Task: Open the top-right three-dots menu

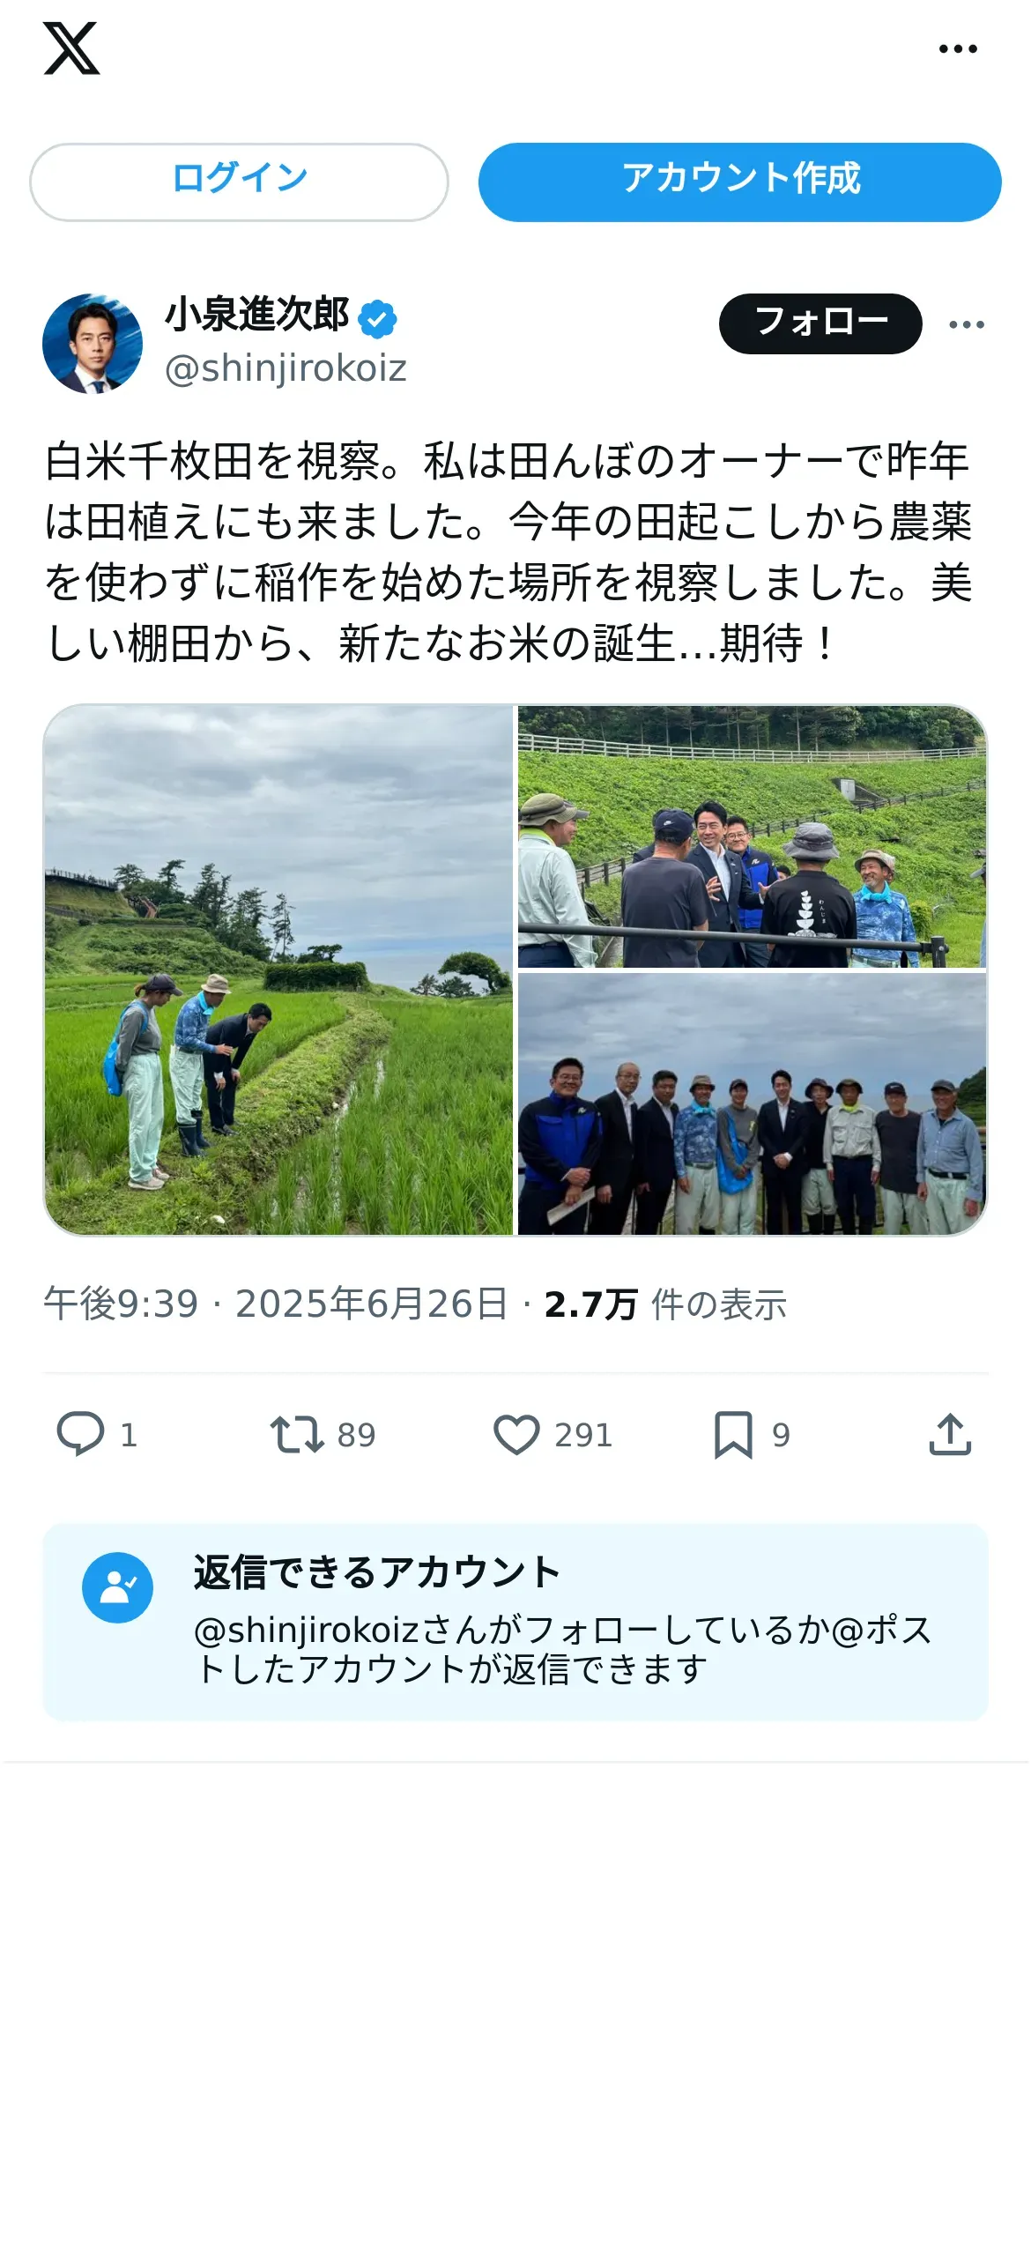Action: point(958,49)
